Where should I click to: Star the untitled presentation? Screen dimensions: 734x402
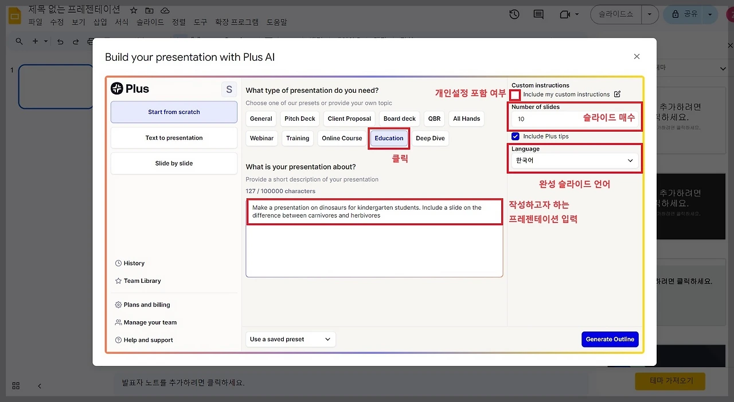(x=134, y=10)
